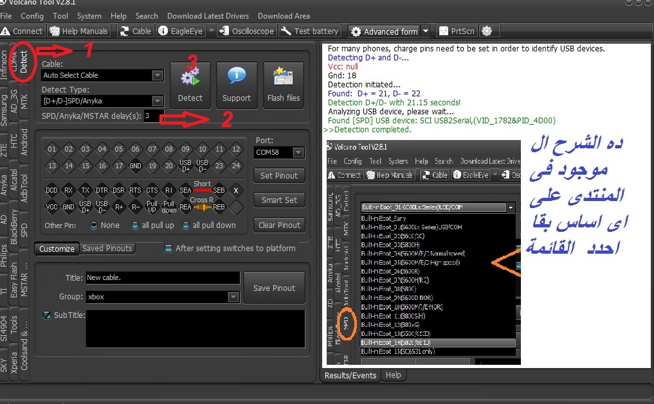Toggle the DCD signal pin
654x404 pixels.
click(51, 190)
